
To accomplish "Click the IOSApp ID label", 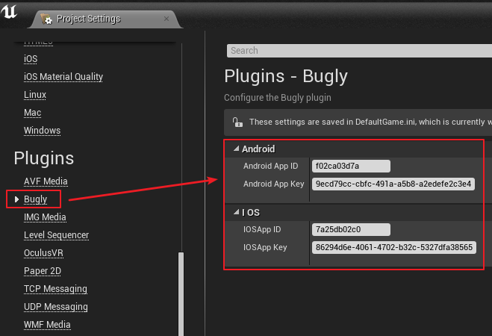I will 262,230.
